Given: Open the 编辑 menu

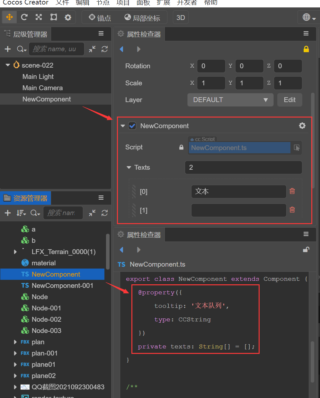Looking at the screenshot, I should click(83, 3).
